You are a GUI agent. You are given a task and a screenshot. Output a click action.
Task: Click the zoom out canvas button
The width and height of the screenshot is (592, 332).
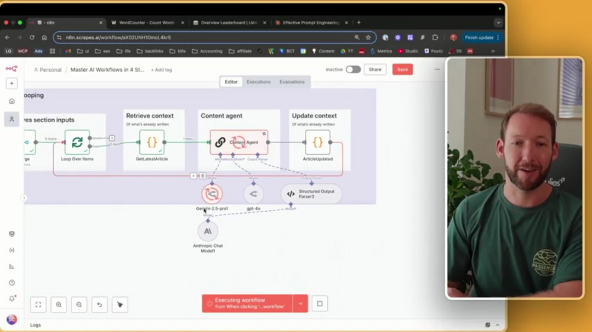click(x=79, y=305)
